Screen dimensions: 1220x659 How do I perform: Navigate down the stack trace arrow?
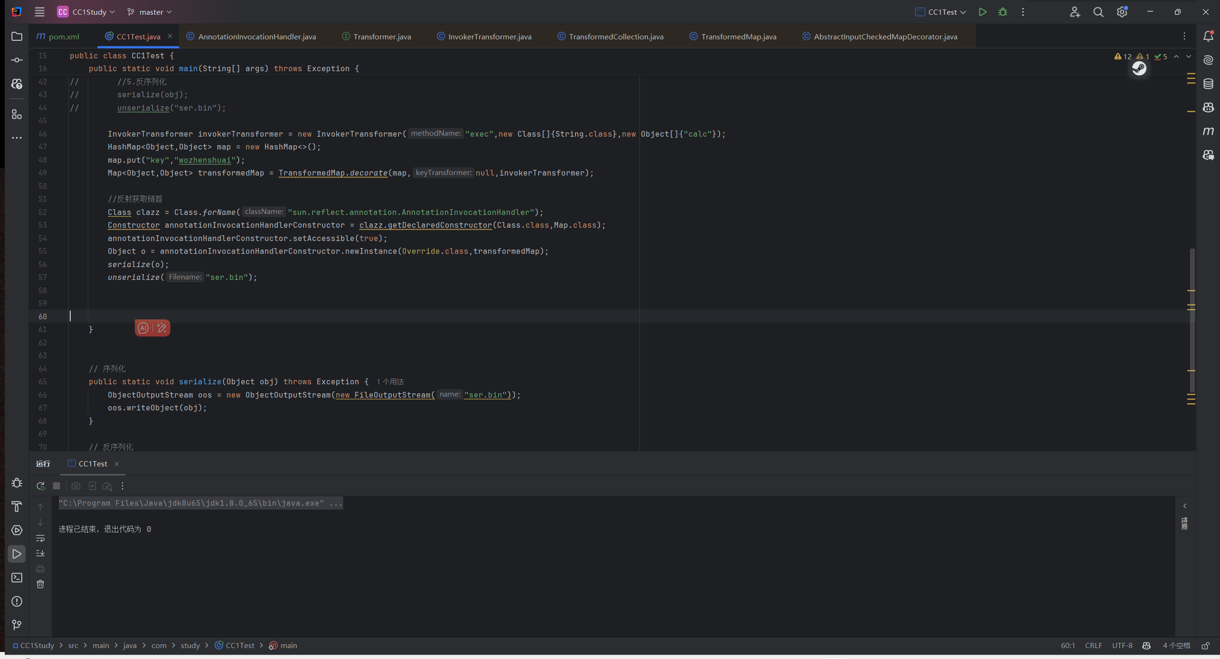tap(40, 522)
